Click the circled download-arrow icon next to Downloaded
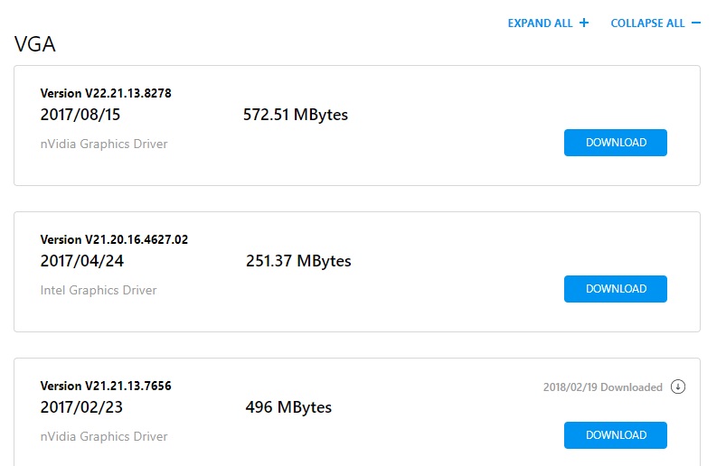Image resolution: width=726 pixels, height=466 pixels. tap(678, 387)
